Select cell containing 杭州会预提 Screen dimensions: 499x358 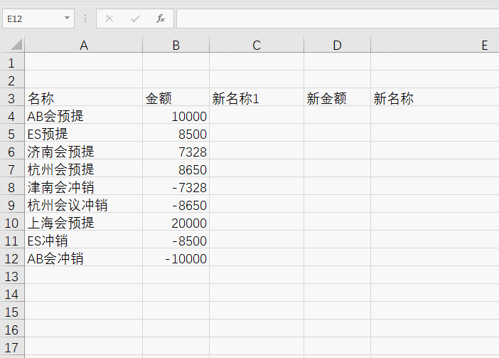click(84, 169)
